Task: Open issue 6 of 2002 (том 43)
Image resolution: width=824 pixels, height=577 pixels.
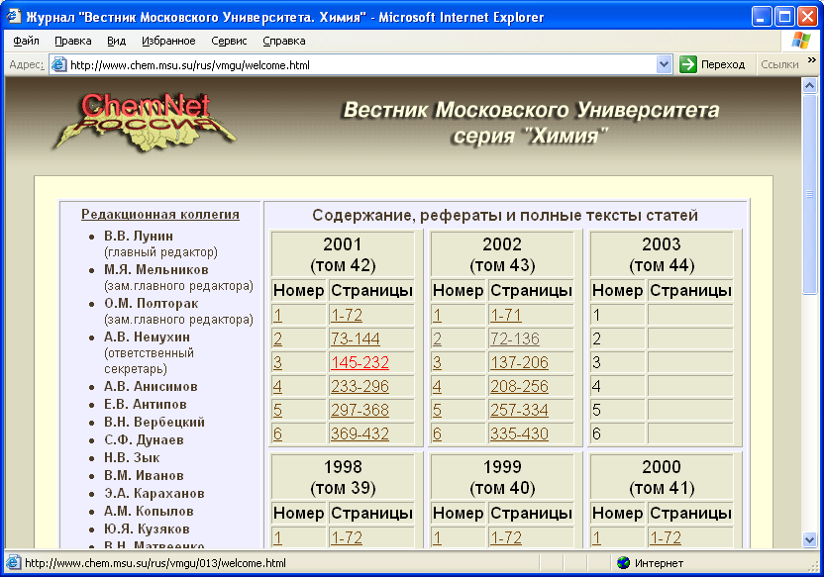Action: [437, 433]
